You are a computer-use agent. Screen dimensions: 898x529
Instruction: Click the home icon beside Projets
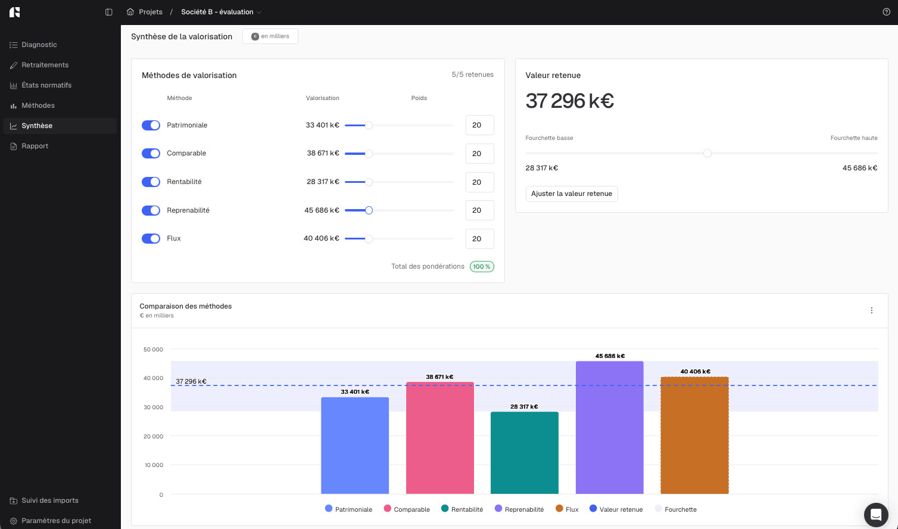pyautogui.click(x=130, y=12)
